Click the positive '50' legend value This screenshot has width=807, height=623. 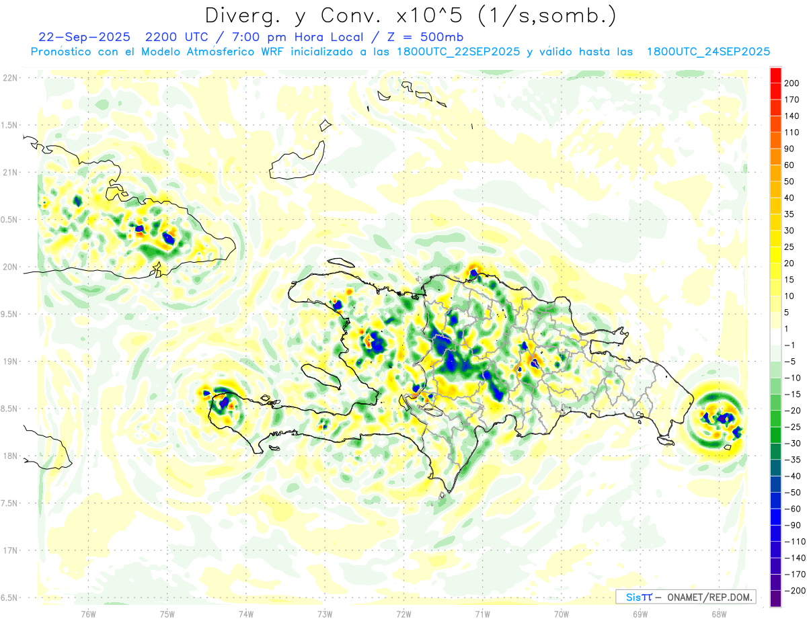790,181
